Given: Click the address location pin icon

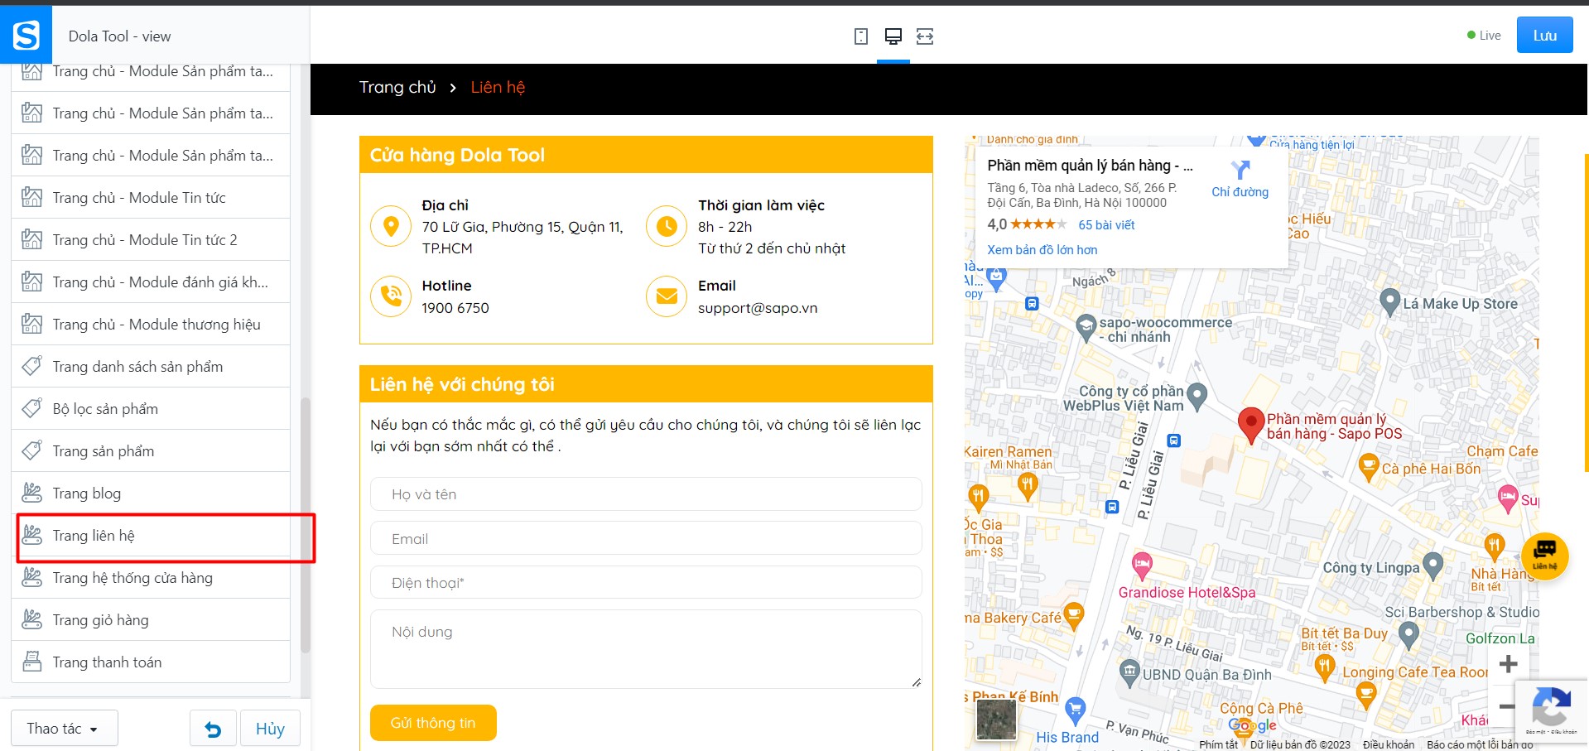Looking at the screenshot, I should (392, 226).
